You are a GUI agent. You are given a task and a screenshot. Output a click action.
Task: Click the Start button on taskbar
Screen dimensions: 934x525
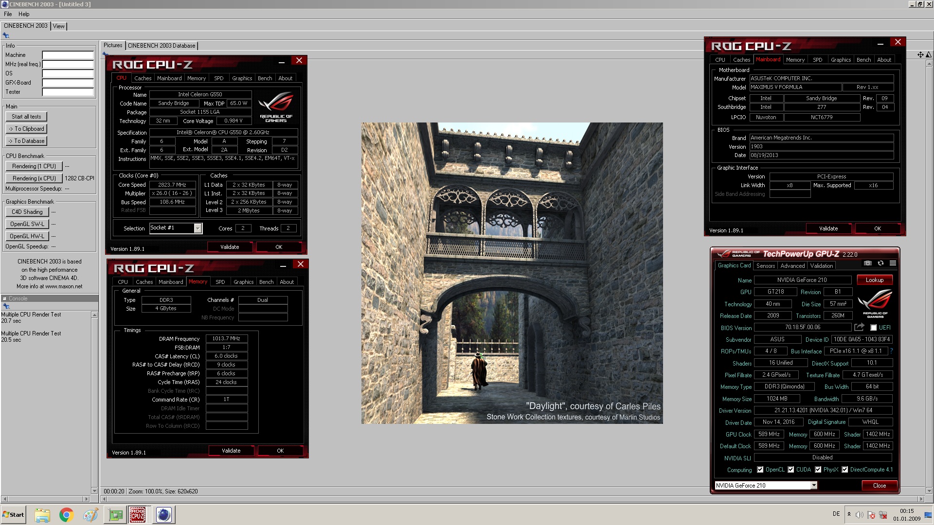pyautogui.click(x=13, y=515)
